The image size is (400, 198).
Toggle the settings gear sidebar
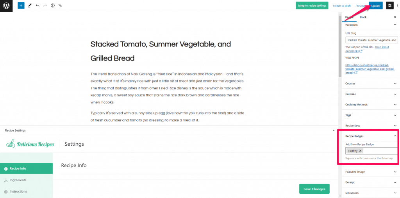pyautogui.click(x=389, y=6)
